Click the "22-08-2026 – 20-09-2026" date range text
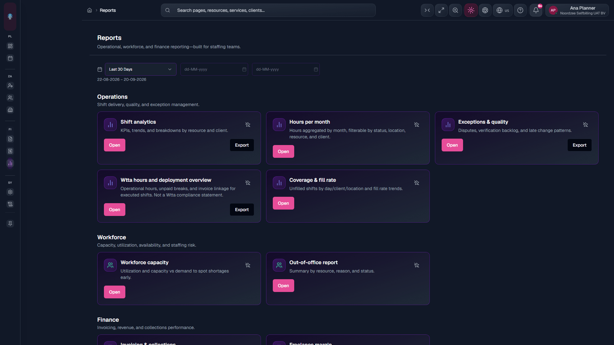Viewport: 614px width, 345px height. [x=122, y=80]
